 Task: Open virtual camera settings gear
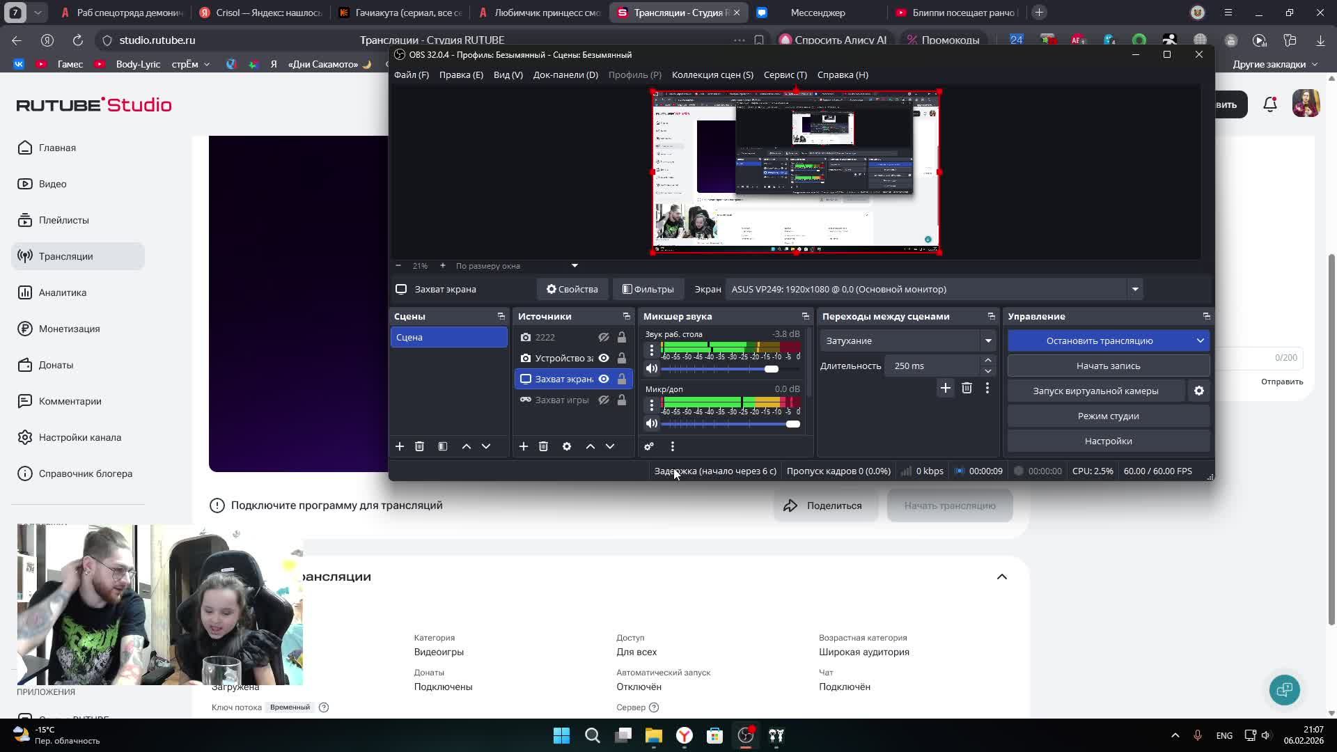pos(1198,391)
